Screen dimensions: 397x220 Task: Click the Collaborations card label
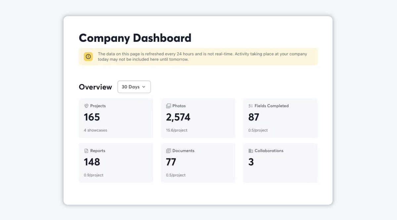coord(269,151)
